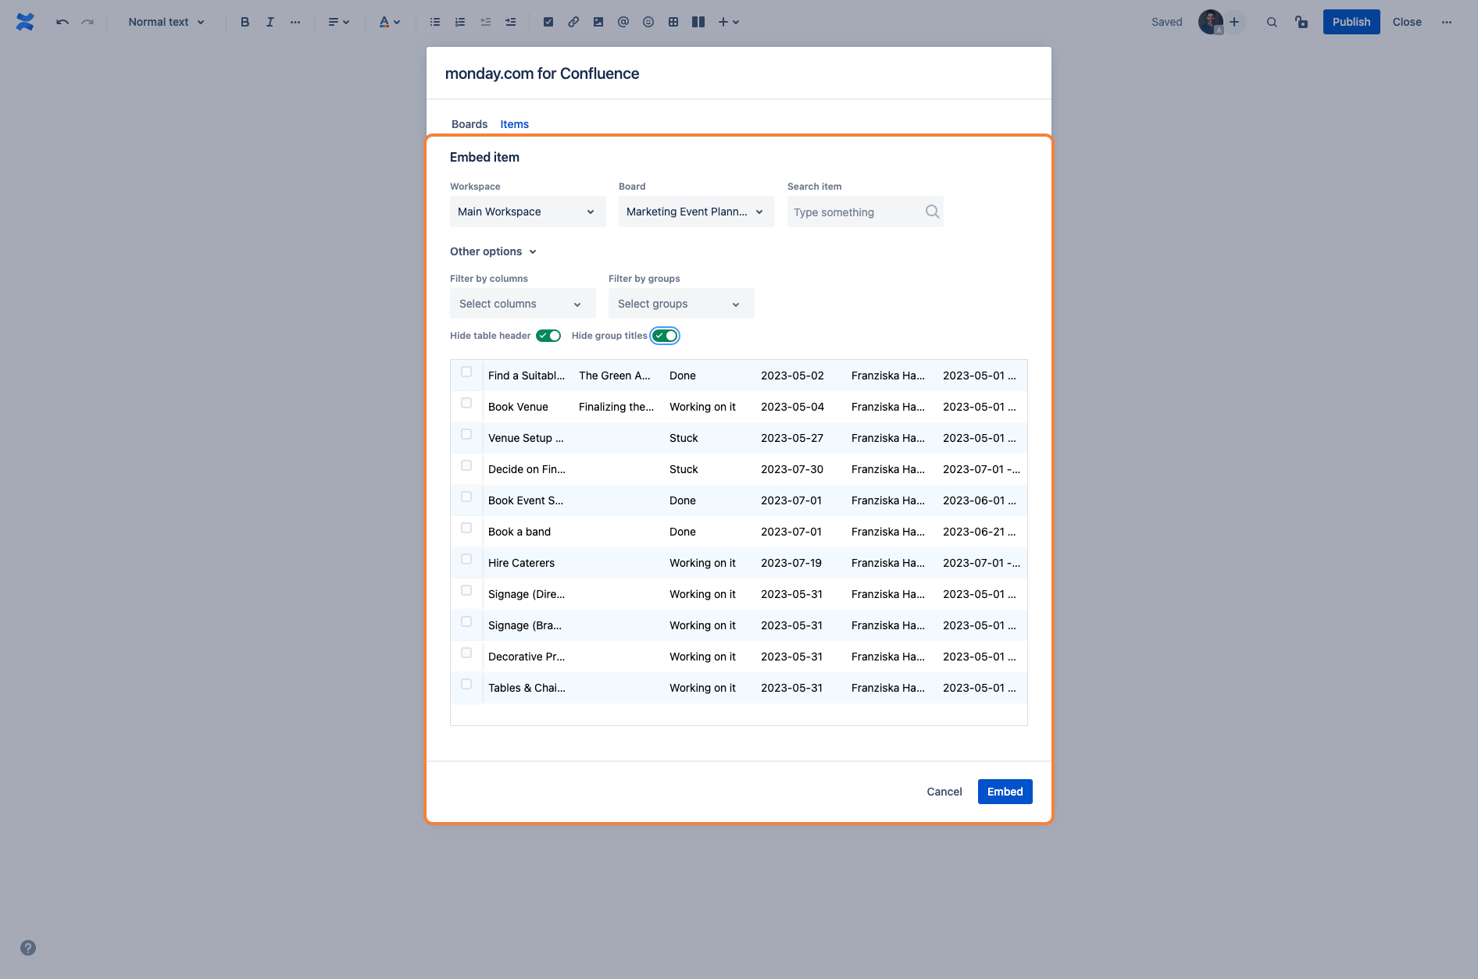Click the Search item input field
Image resolution: width=1478 pixels, height=979 pixels.
point(855,212)
